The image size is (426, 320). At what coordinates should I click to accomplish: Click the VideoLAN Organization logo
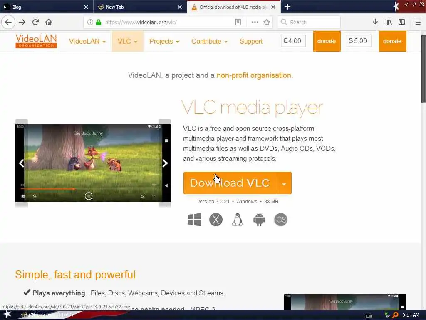pyautogui.click(x=36, y=41)
